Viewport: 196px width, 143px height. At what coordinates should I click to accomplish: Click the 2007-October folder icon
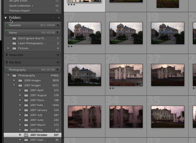point(26,135)
